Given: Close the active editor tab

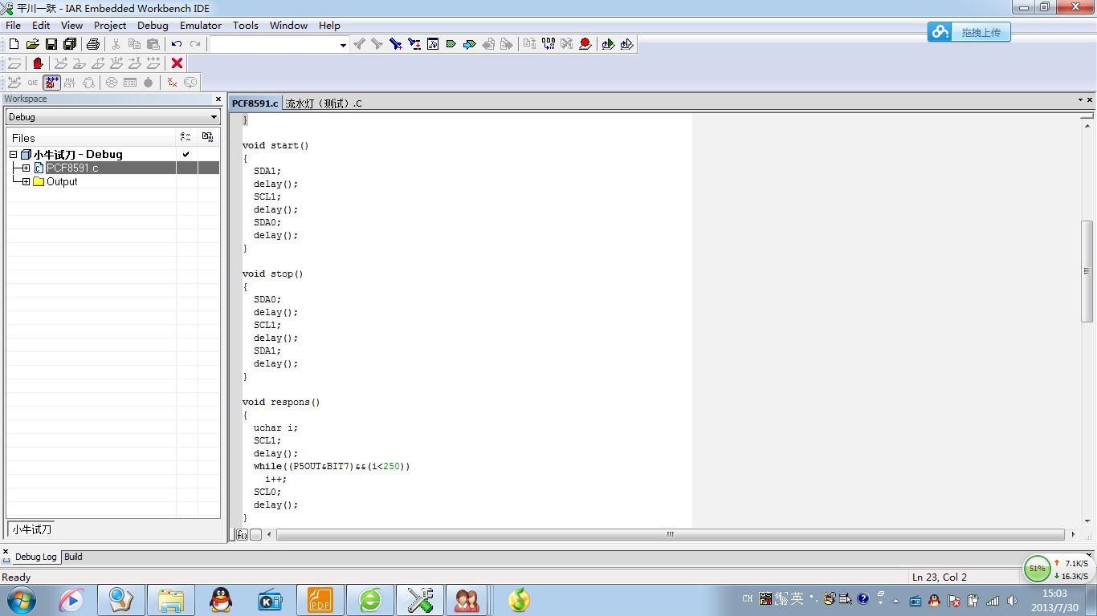Looking at the screenshot, I should [x=1090, y=100].
